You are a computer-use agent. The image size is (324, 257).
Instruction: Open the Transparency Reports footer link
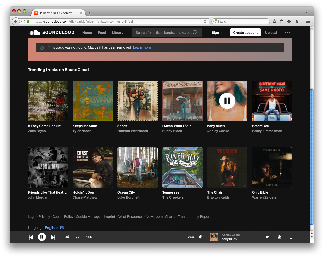point(195,217)
